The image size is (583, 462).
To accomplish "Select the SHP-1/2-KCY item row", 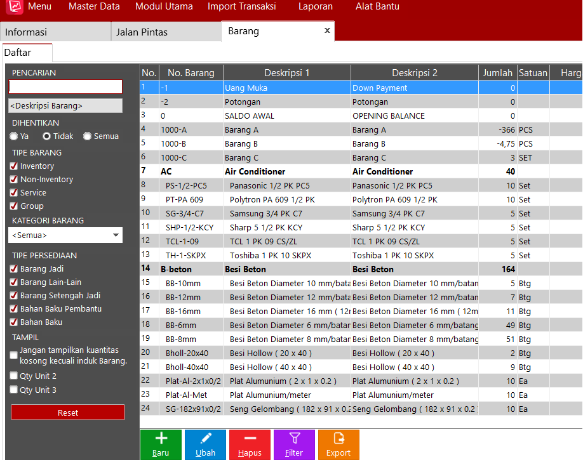I will [361, 227].
